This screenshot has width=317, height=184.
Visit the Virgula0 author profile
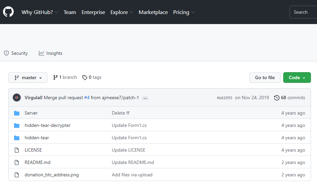coord(33,98)
